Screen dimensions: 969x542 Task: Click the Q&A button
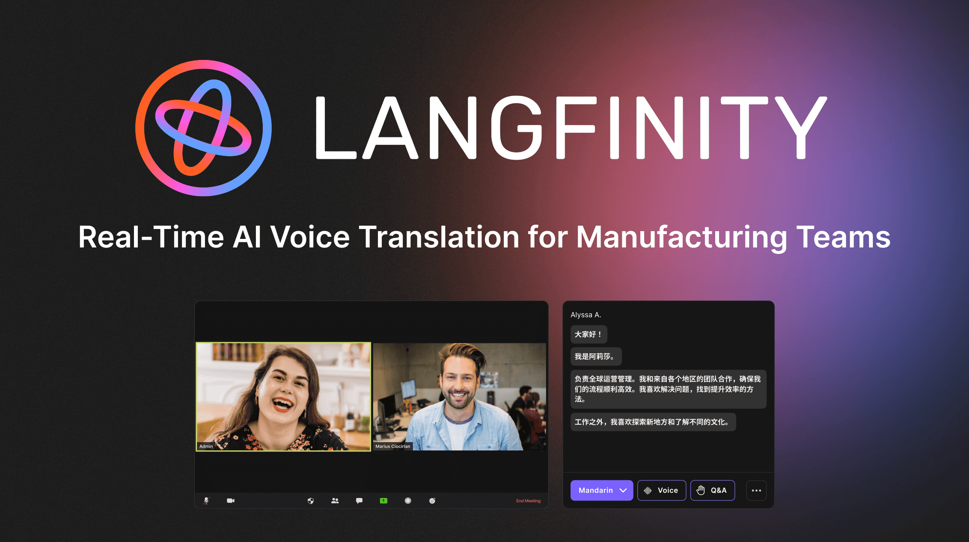coord(712,490)
